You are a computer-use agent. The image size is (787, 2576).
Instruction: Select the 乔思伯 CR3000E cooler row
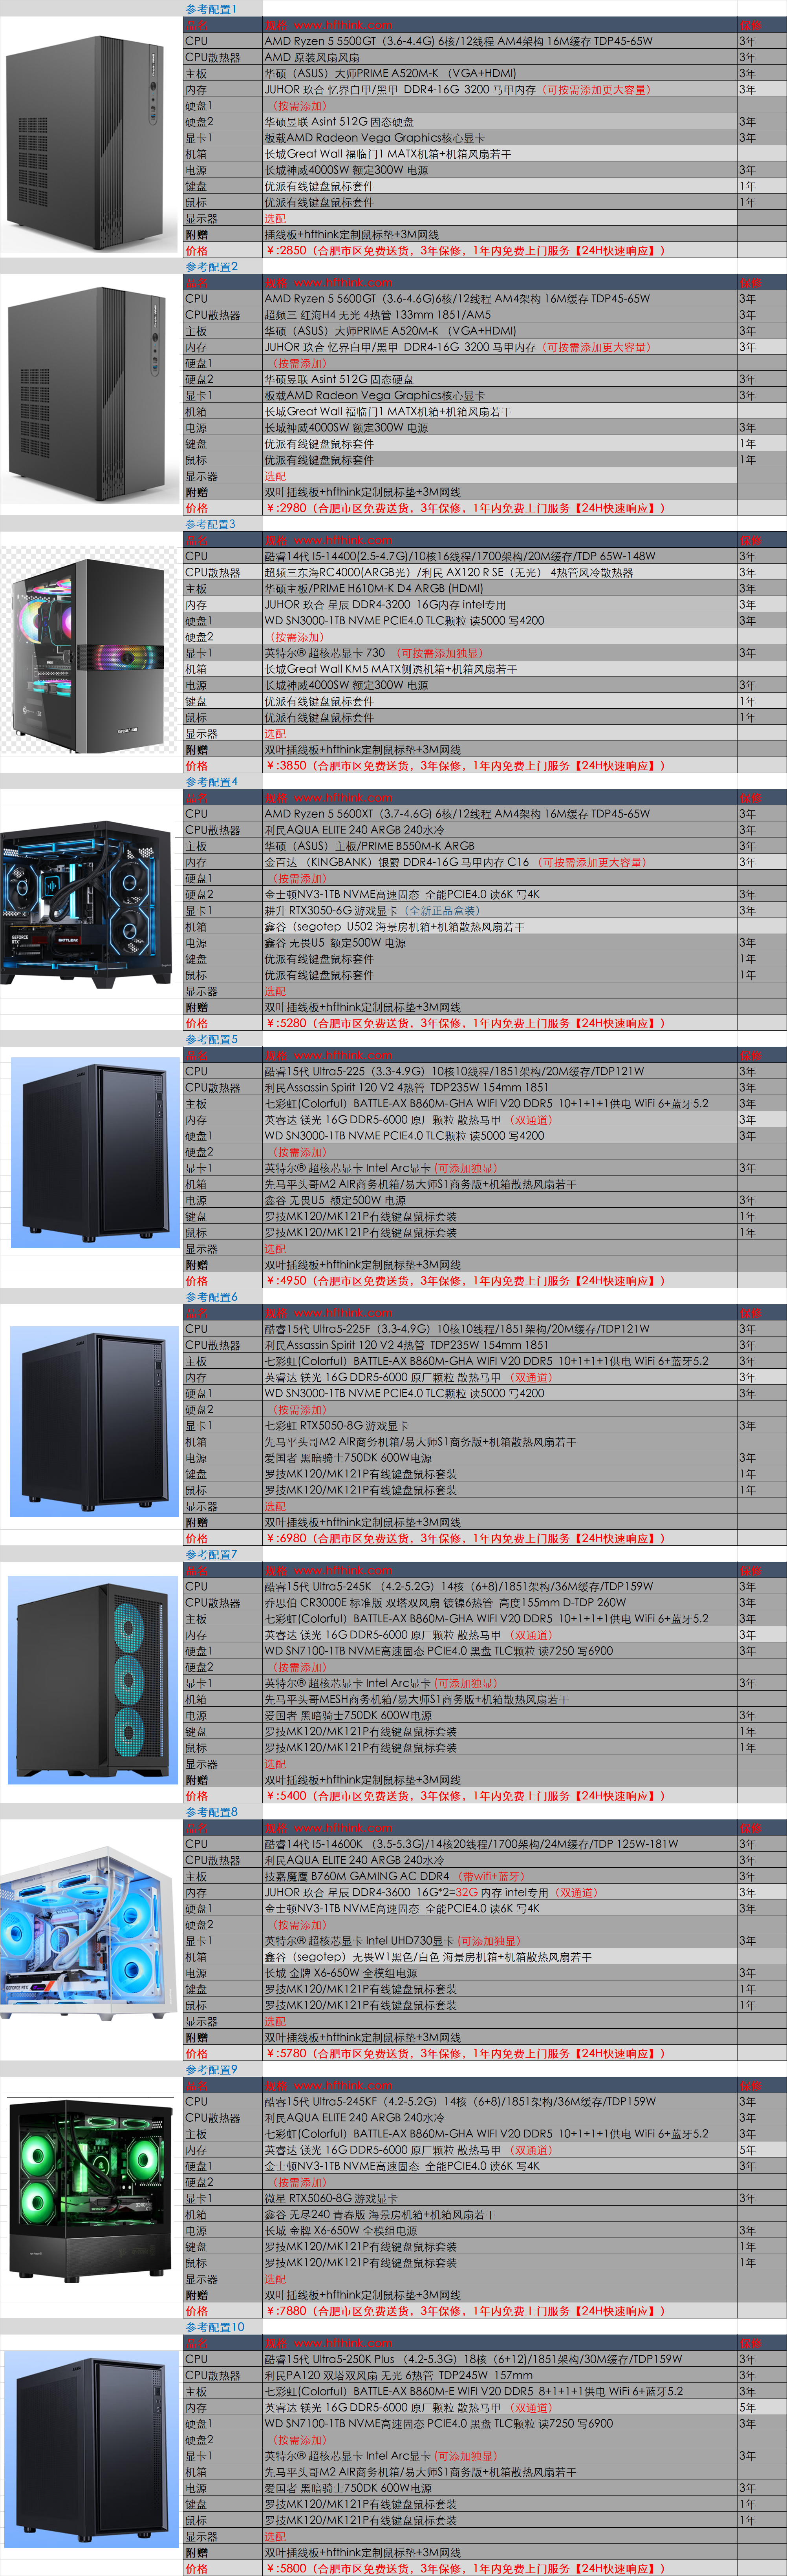click(x=485, y=1603)
